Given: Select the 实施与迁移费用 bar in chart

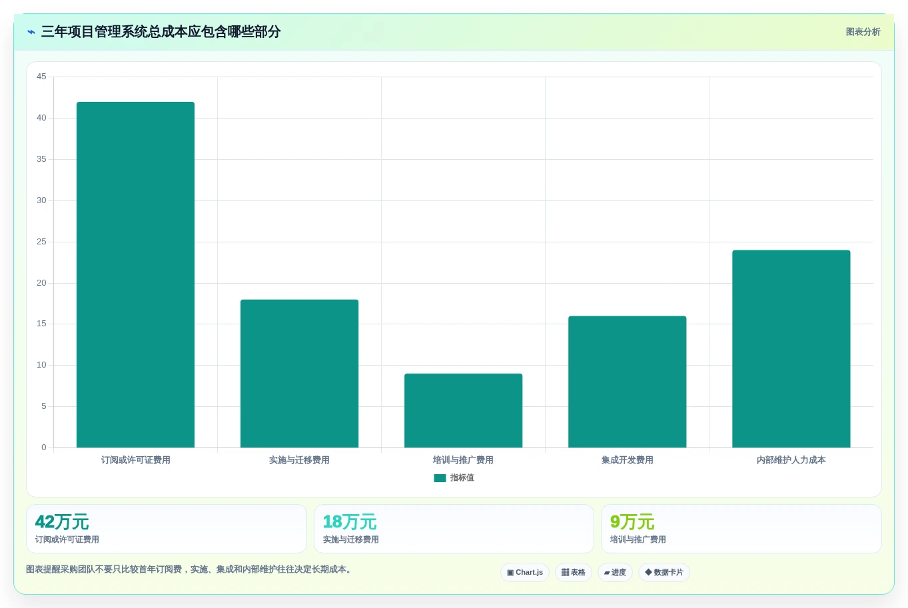Looking at the screenshot, I should pyautogui.click(x=299, y=374).
